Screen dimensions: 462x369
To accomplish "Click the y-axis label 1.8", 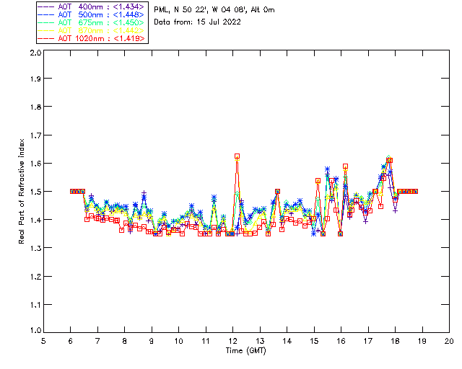I will pyautogui.click(x=35, y=107).
